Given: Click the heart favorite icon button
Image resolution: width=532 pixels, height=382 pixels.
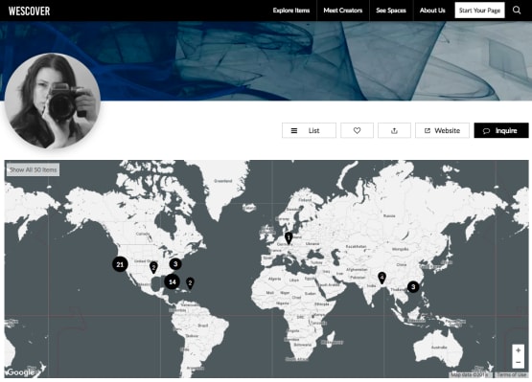Looking at the screenshot, I should tap(357, 130).
